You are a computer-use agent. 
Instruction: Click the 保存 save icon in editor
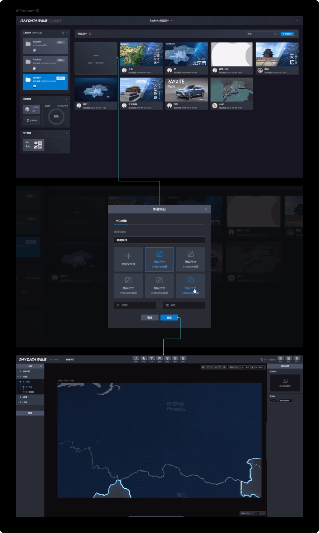pos(297,359)
